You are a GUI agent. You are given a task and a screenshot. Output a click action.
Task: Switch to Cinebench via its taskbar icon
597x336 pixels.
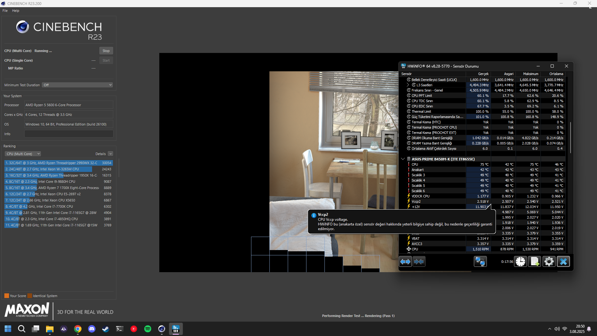[x=162, y=329]
